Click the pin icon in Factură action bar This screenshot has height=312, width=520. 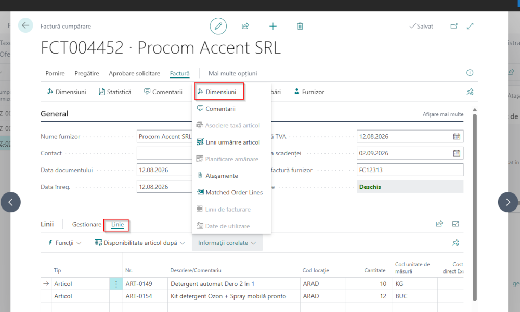click(470, 92)
